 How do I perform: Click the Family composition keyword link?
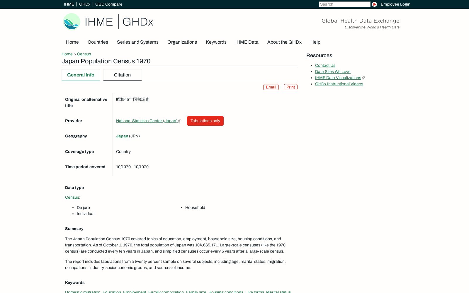(166, 292)
